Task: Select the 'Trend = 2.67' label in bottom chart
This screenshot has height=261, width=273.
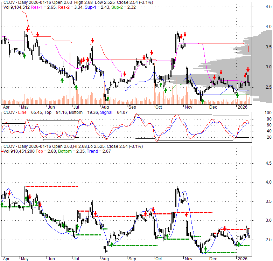Action: pos(99,151)
